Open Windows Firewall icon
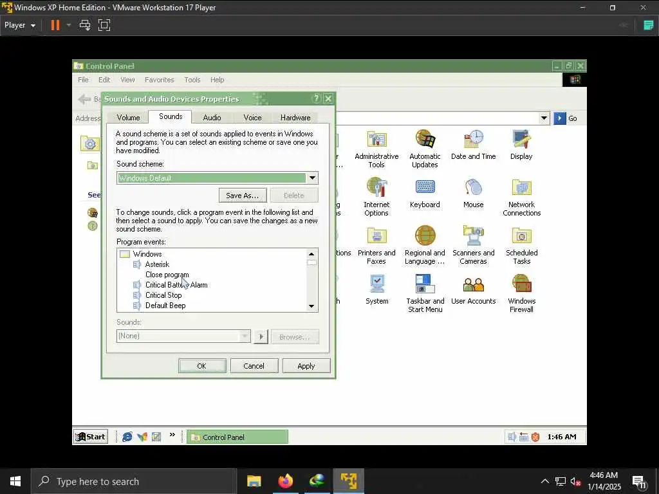The width and height of the screenshot is (659, 494). [x=521, y=293]
